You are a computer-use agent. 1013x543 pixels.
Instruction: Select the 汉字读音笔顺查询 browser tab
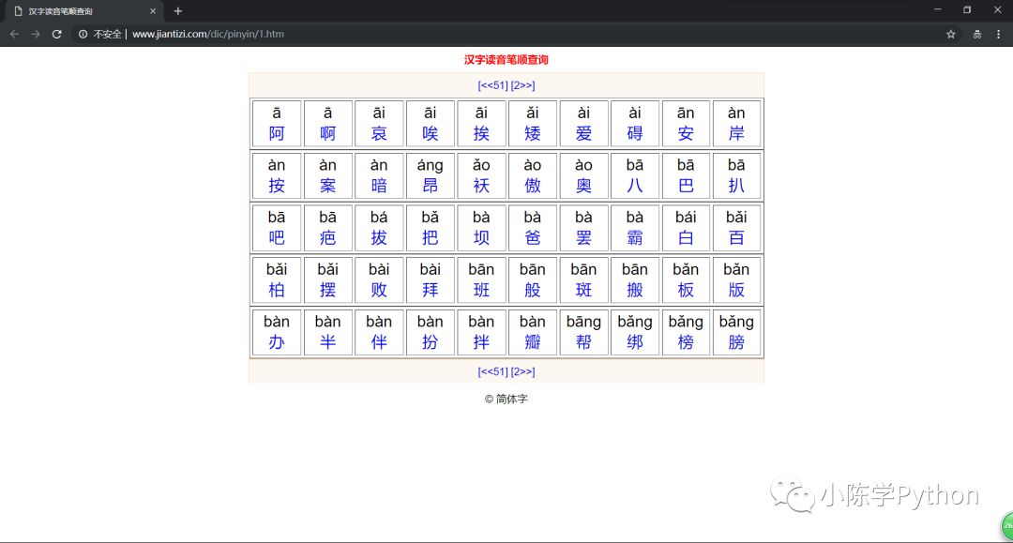84,11
